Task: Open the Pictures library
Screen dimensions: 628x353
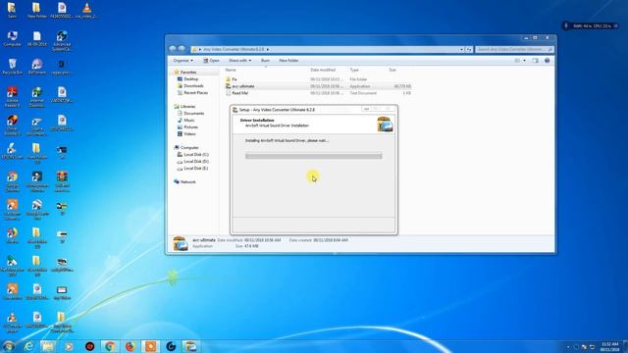Action: (190, 126)
